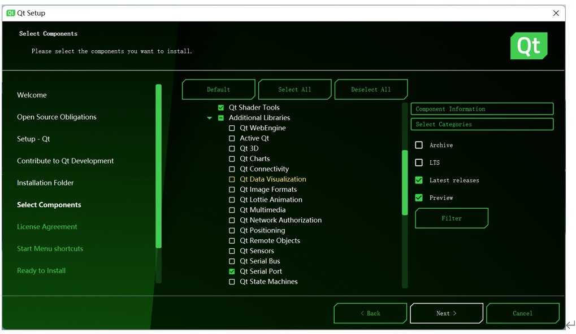
Task: Select Contribute to Qt Development step
Action: [x=66, y=161]
